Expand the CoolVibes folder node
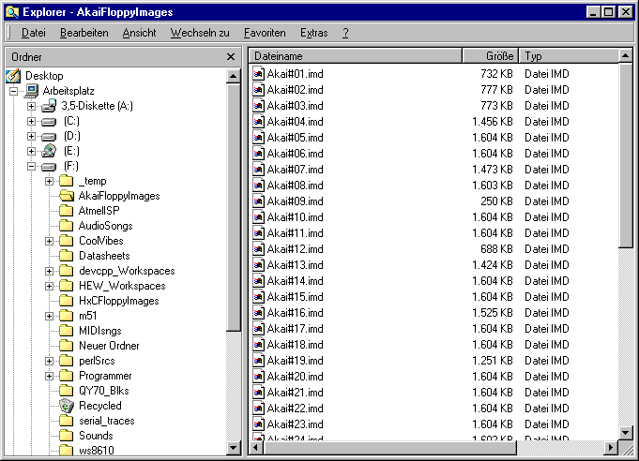The image size is (639, 461). tap(50, 242)
